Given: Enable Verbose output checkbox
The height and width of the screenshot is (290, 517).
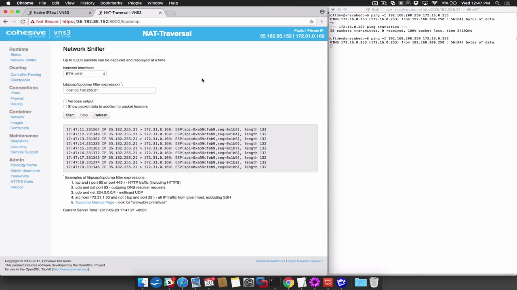Looking at the screenshot, I should point(65,101).
